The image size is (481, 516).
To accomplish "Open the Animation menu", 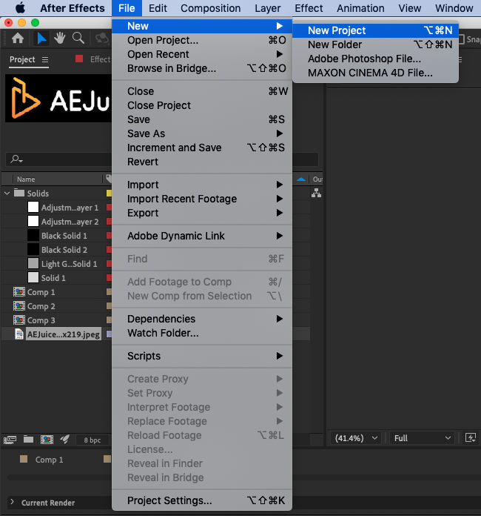I will (360, 8).
